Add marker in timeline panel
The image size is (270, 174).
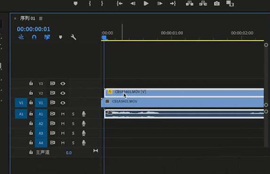pyautogui.click(x=60, y=37)
